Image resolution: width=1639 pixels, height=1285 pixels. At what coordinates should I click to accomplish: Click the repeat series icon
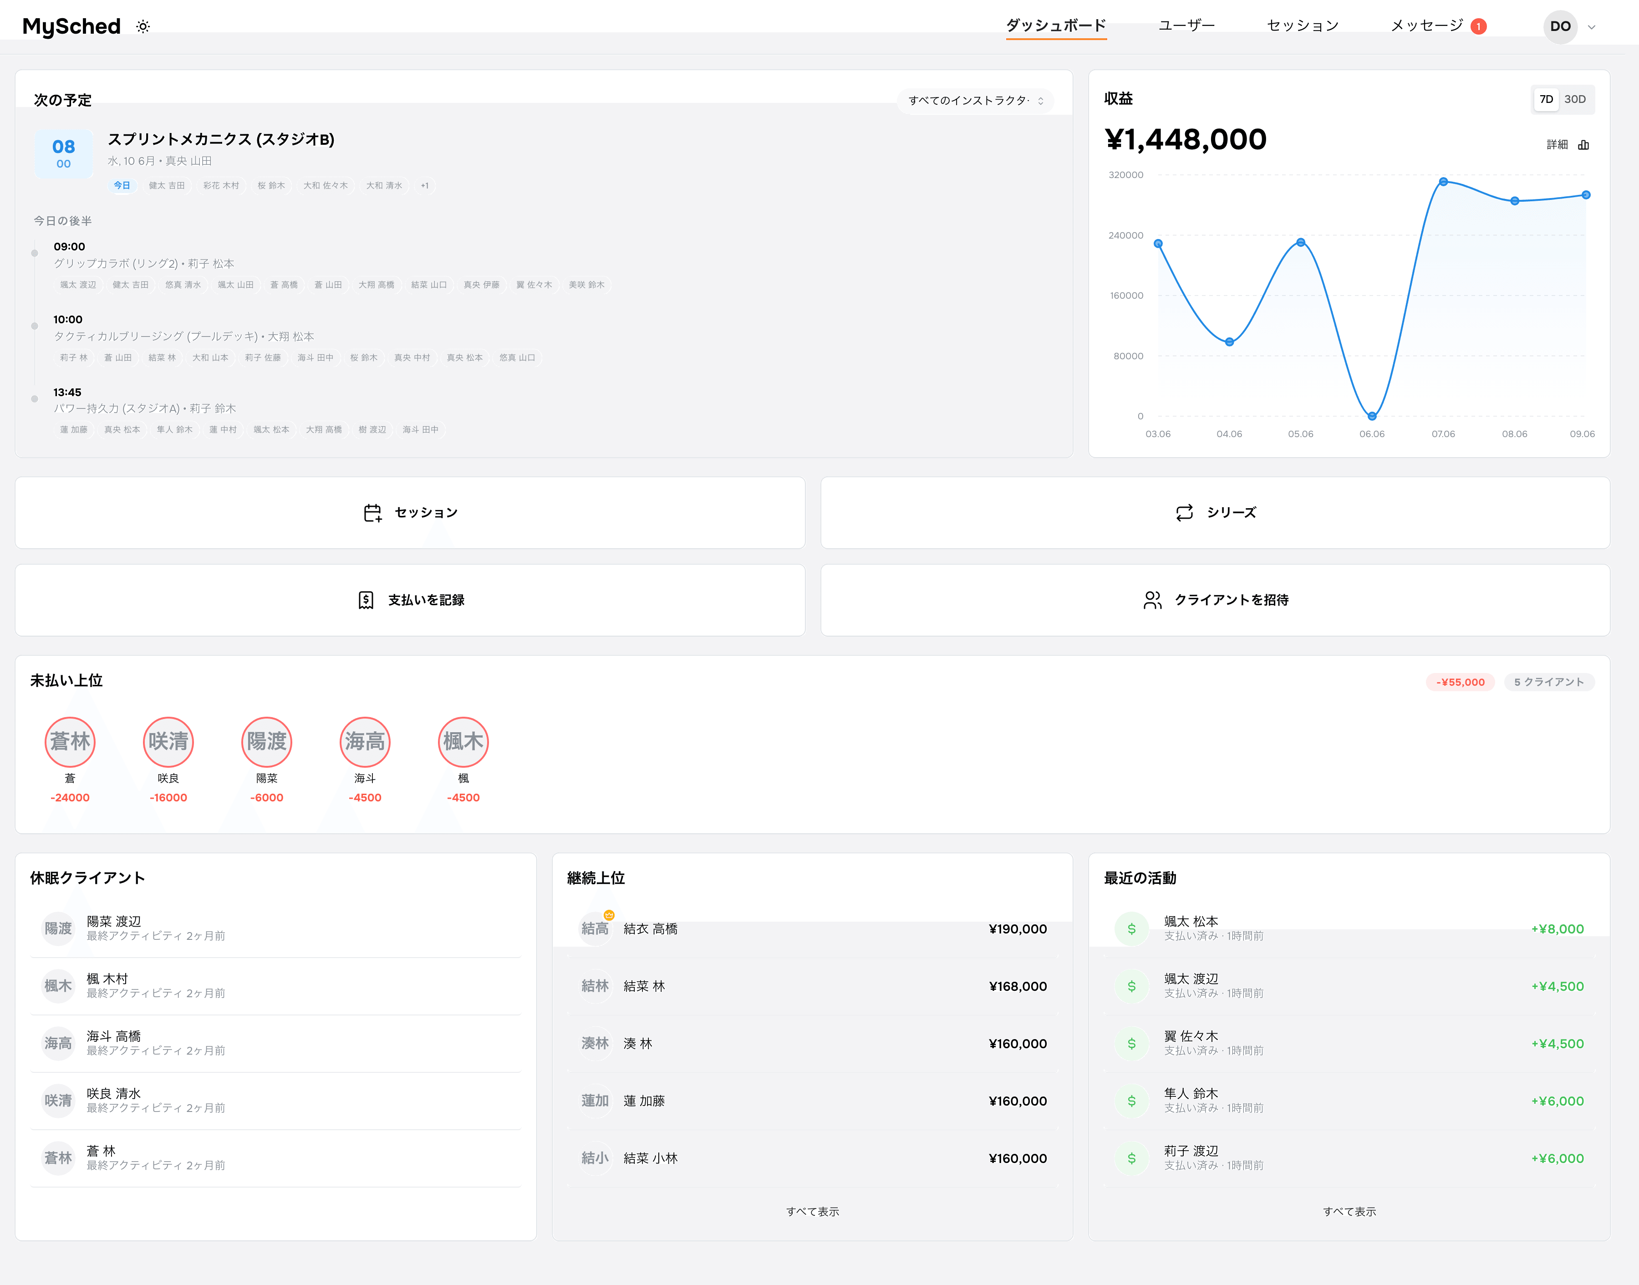1184,513
